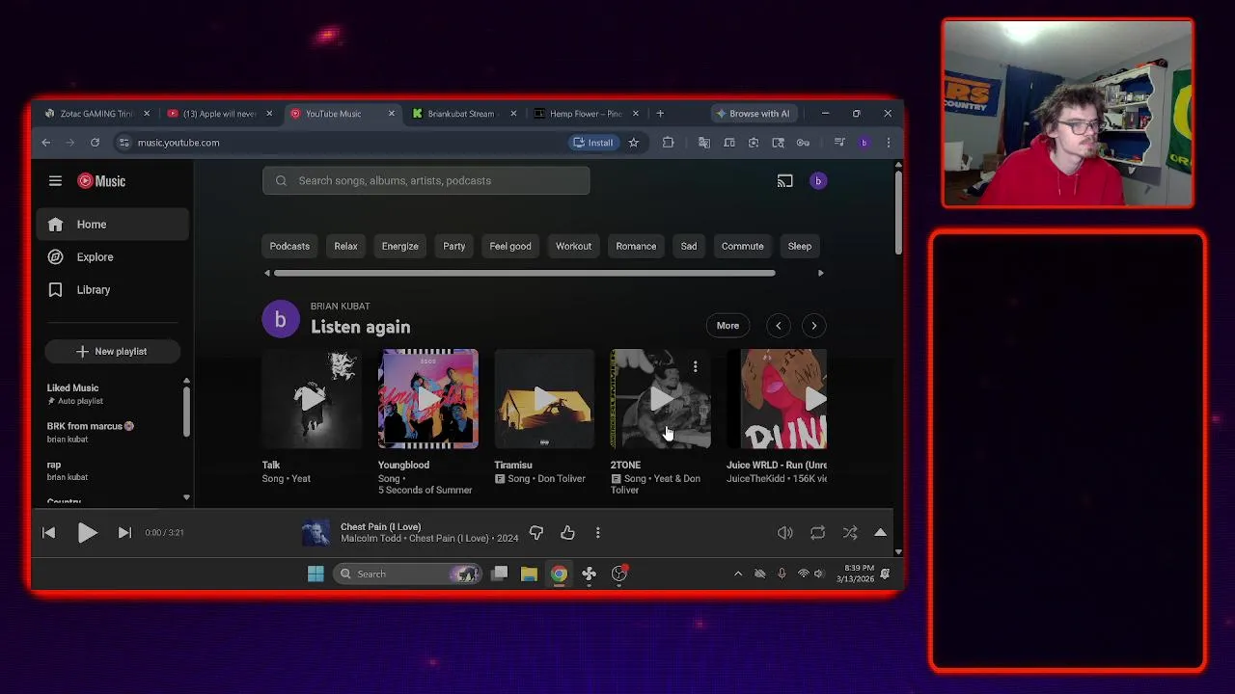Toggle repeat mode
Screen dimensions: 1235x694
(x=817, y=532)
